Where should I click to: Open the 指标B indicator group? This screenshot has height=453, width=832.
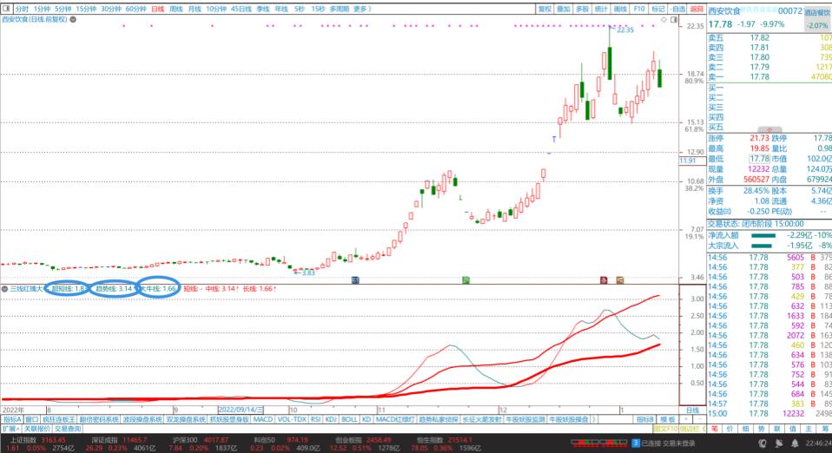point(645,419)
